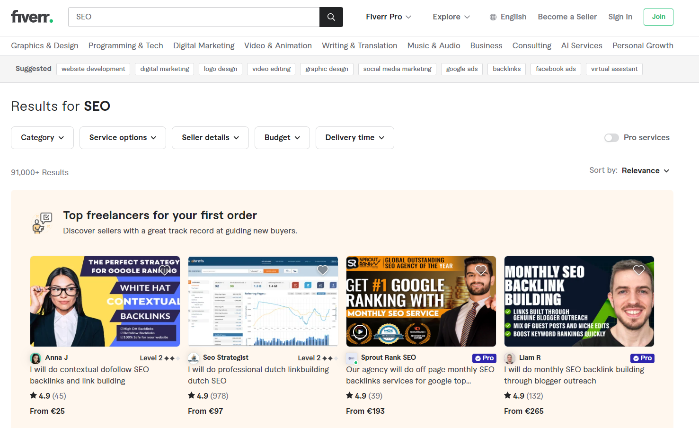The image size is (699, 428).
Task: Open Sprout Rank SEO's profile avatar
Action: click(352, 358)
